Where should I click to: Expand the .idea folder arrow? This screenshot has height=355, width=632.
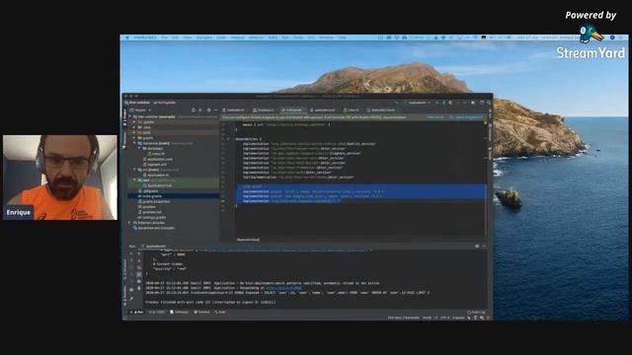point(134,127)
